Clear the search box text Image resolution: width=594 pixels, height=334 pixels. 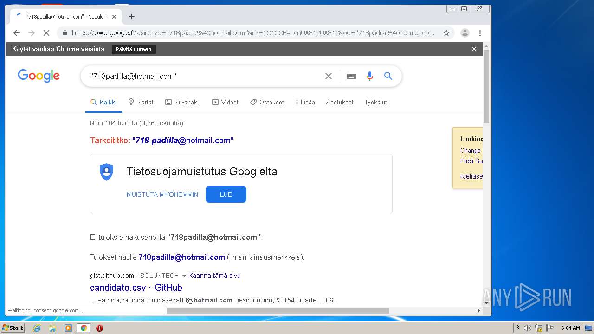click(329, 76)
